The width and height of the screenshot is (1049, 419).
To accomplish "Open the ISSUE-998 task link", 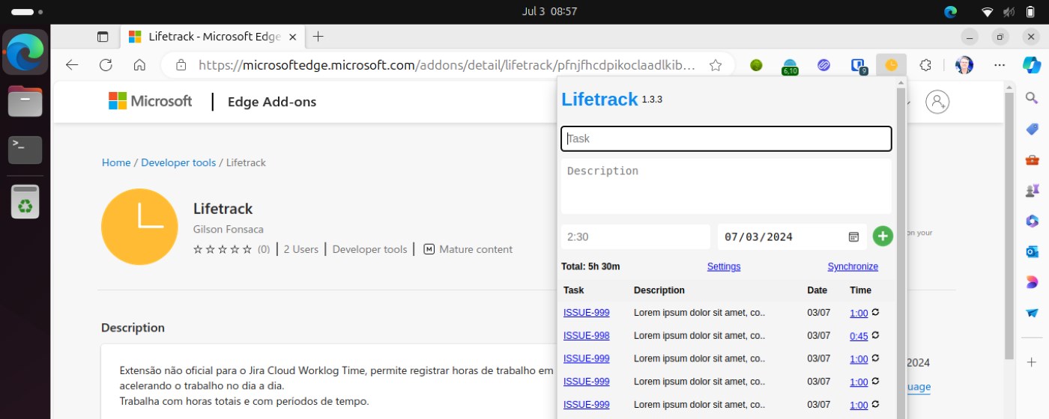I will pos(586,335).
